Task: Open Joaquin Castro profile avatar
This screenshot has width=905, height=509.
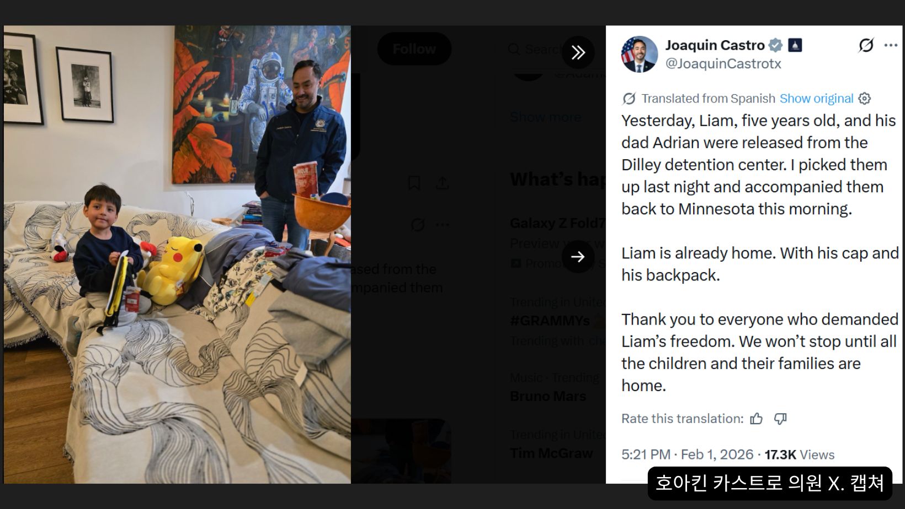Action: (639, 55)
